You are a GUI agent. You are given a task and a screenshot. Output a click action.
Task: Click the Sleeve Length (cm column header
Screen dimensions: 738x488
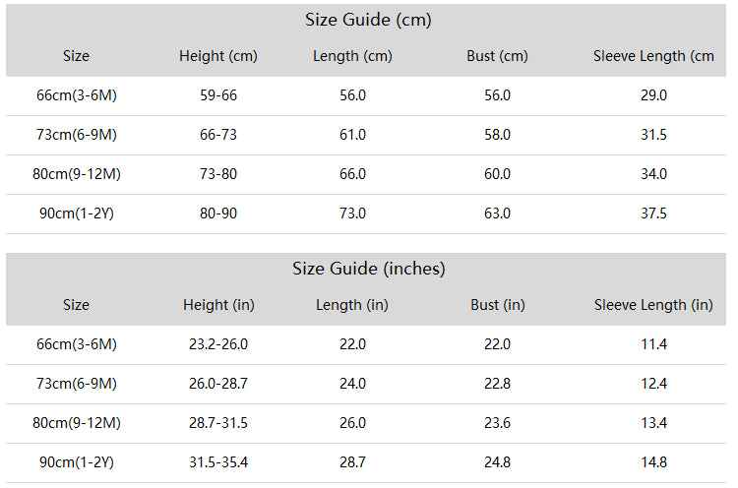click(x=653, y=56)
